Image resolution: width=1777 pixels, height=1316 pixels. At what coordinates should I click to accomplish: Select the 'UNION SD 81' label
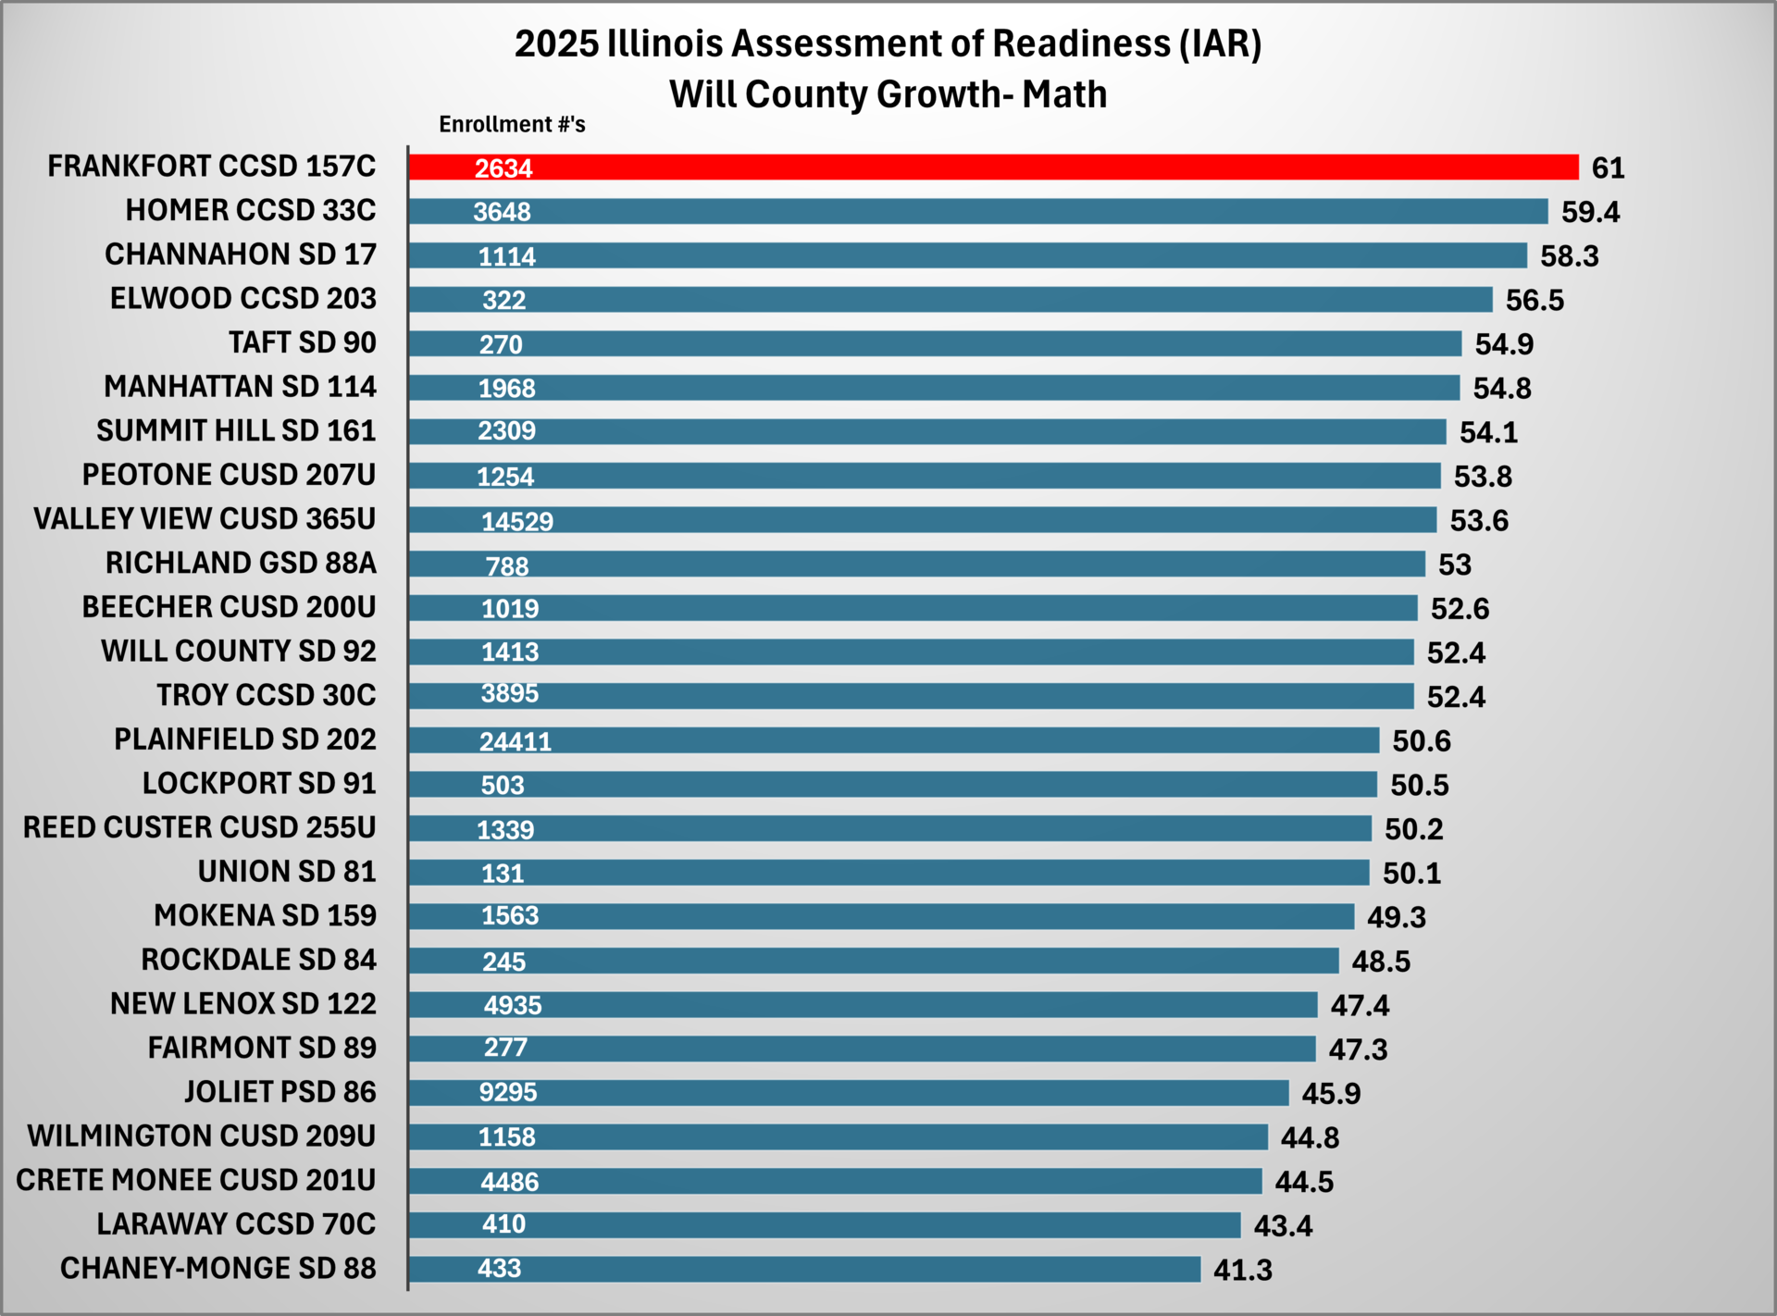[x=287, y=872]
